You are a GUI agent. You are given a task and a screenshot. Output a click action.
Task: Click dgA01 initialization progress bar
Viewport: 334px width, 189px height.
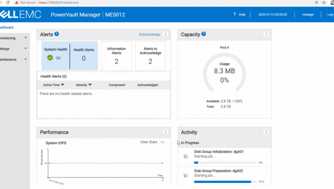click(225, 163)
